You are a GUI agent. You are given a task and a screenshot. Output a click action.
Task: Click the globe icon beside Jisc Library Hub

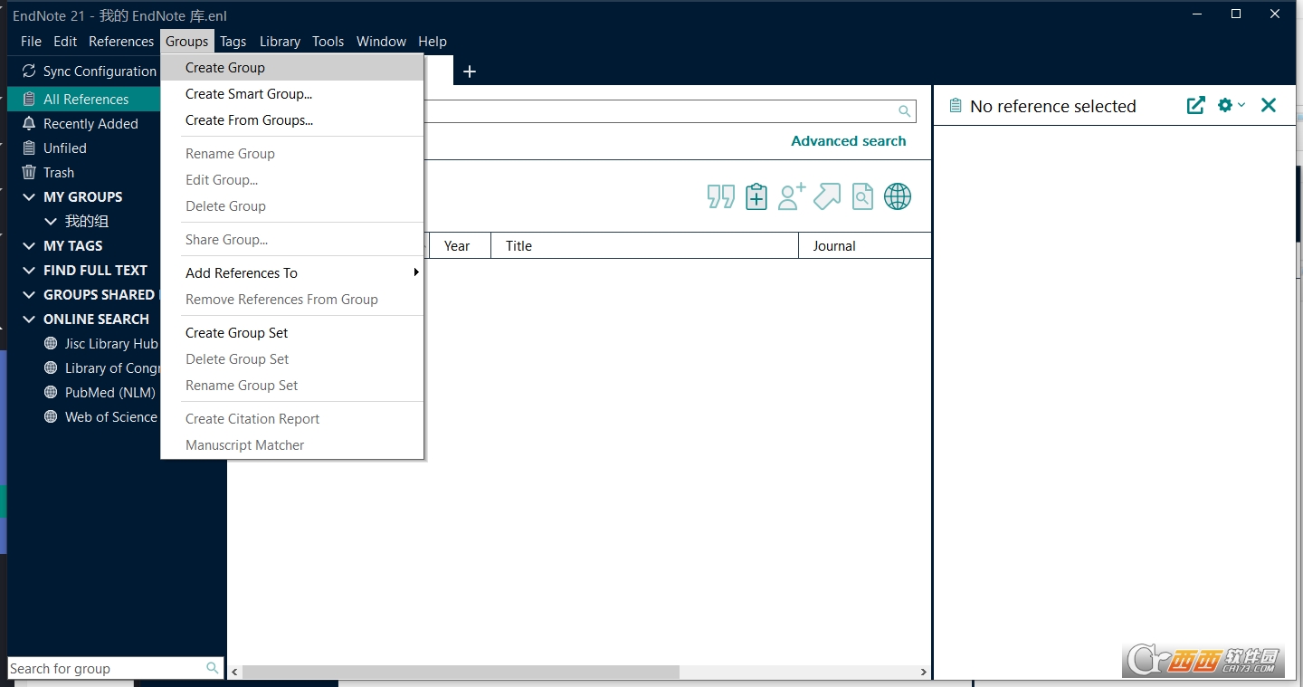coord(51,344)
